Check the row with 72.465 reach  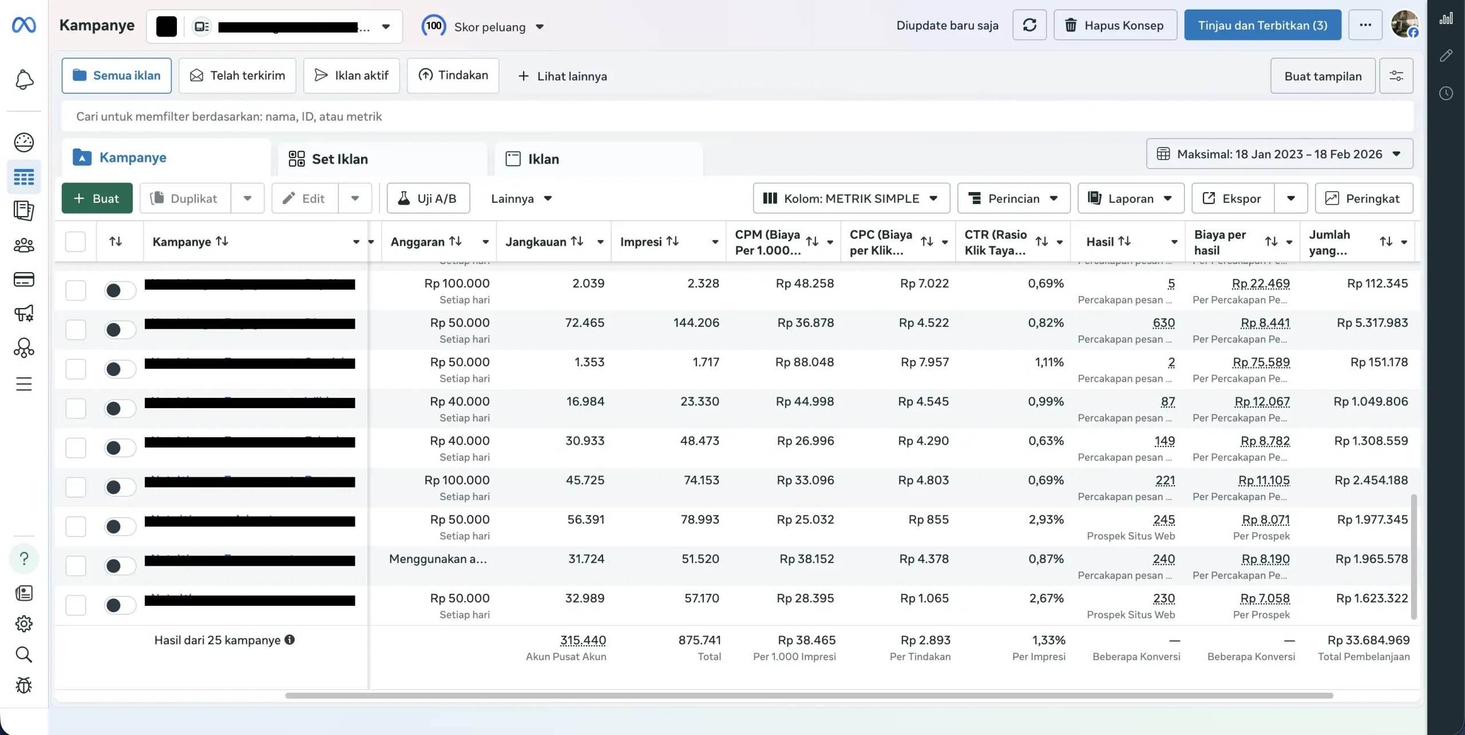[76, 330]
